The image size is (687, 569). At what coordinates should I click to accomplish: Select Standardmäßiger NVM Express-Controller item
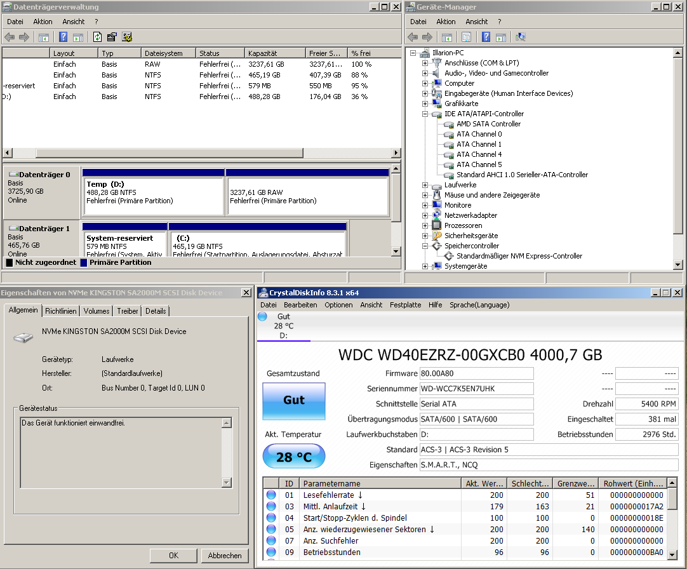519,256
